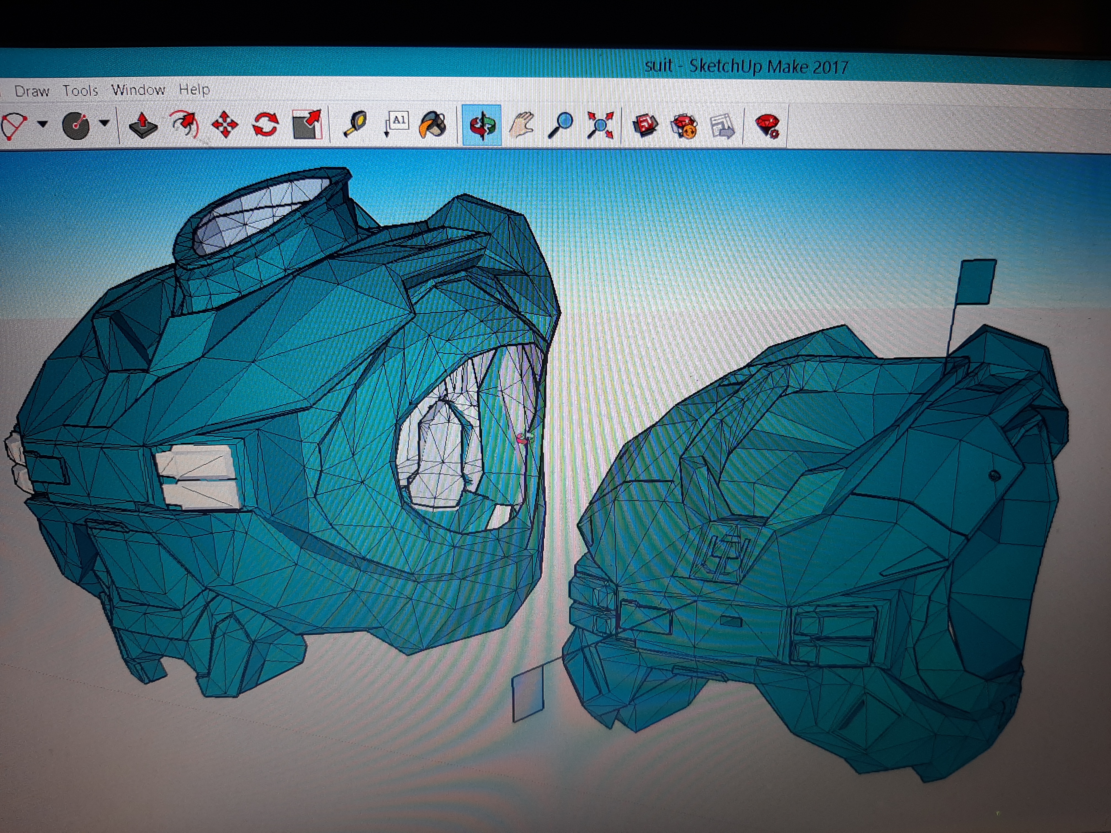The width and height of the screenshot is (1111, 833).
Task: Choose the Scale tool icon
Action: click(x=306, y=124)
